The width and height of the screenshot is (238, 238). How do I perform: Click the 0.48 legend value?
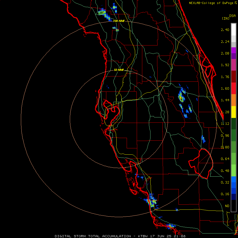pyautogui.click(x=225, y=171)
